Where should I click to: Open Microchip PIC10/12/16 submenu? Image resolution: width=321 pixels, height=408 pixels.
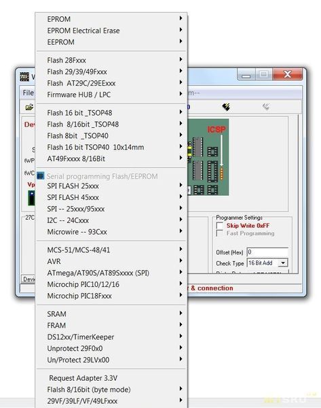[111, 284]
